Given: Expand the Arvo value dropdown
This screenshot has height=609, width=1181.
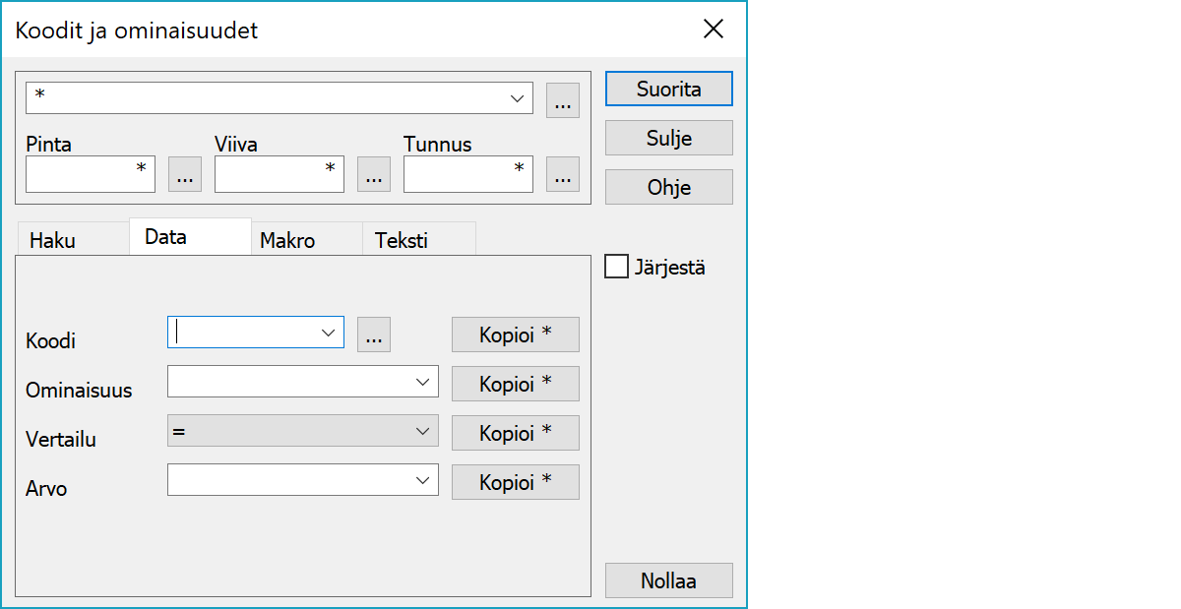Looking at the screenshot, I should click(423, 481).
